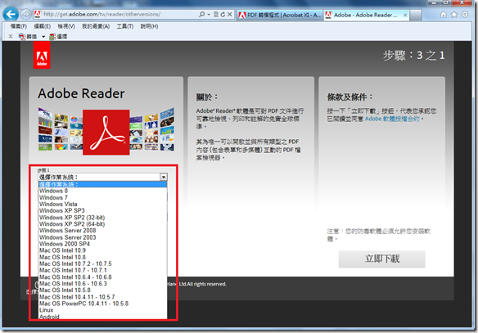Choose Mac OS PowerPC 10.4.11 - 10.5.8
This screenshot has height=333, width=478.
pyautogui.click(x=103, y=304)
